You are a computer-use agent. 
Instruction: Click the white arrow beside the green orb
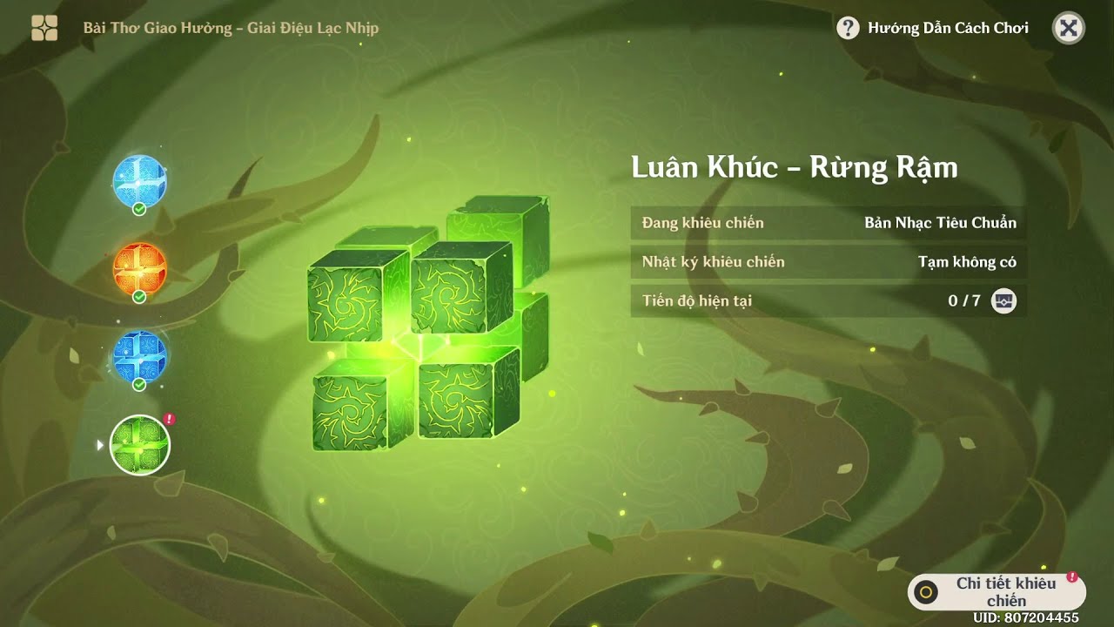point(100,445)
